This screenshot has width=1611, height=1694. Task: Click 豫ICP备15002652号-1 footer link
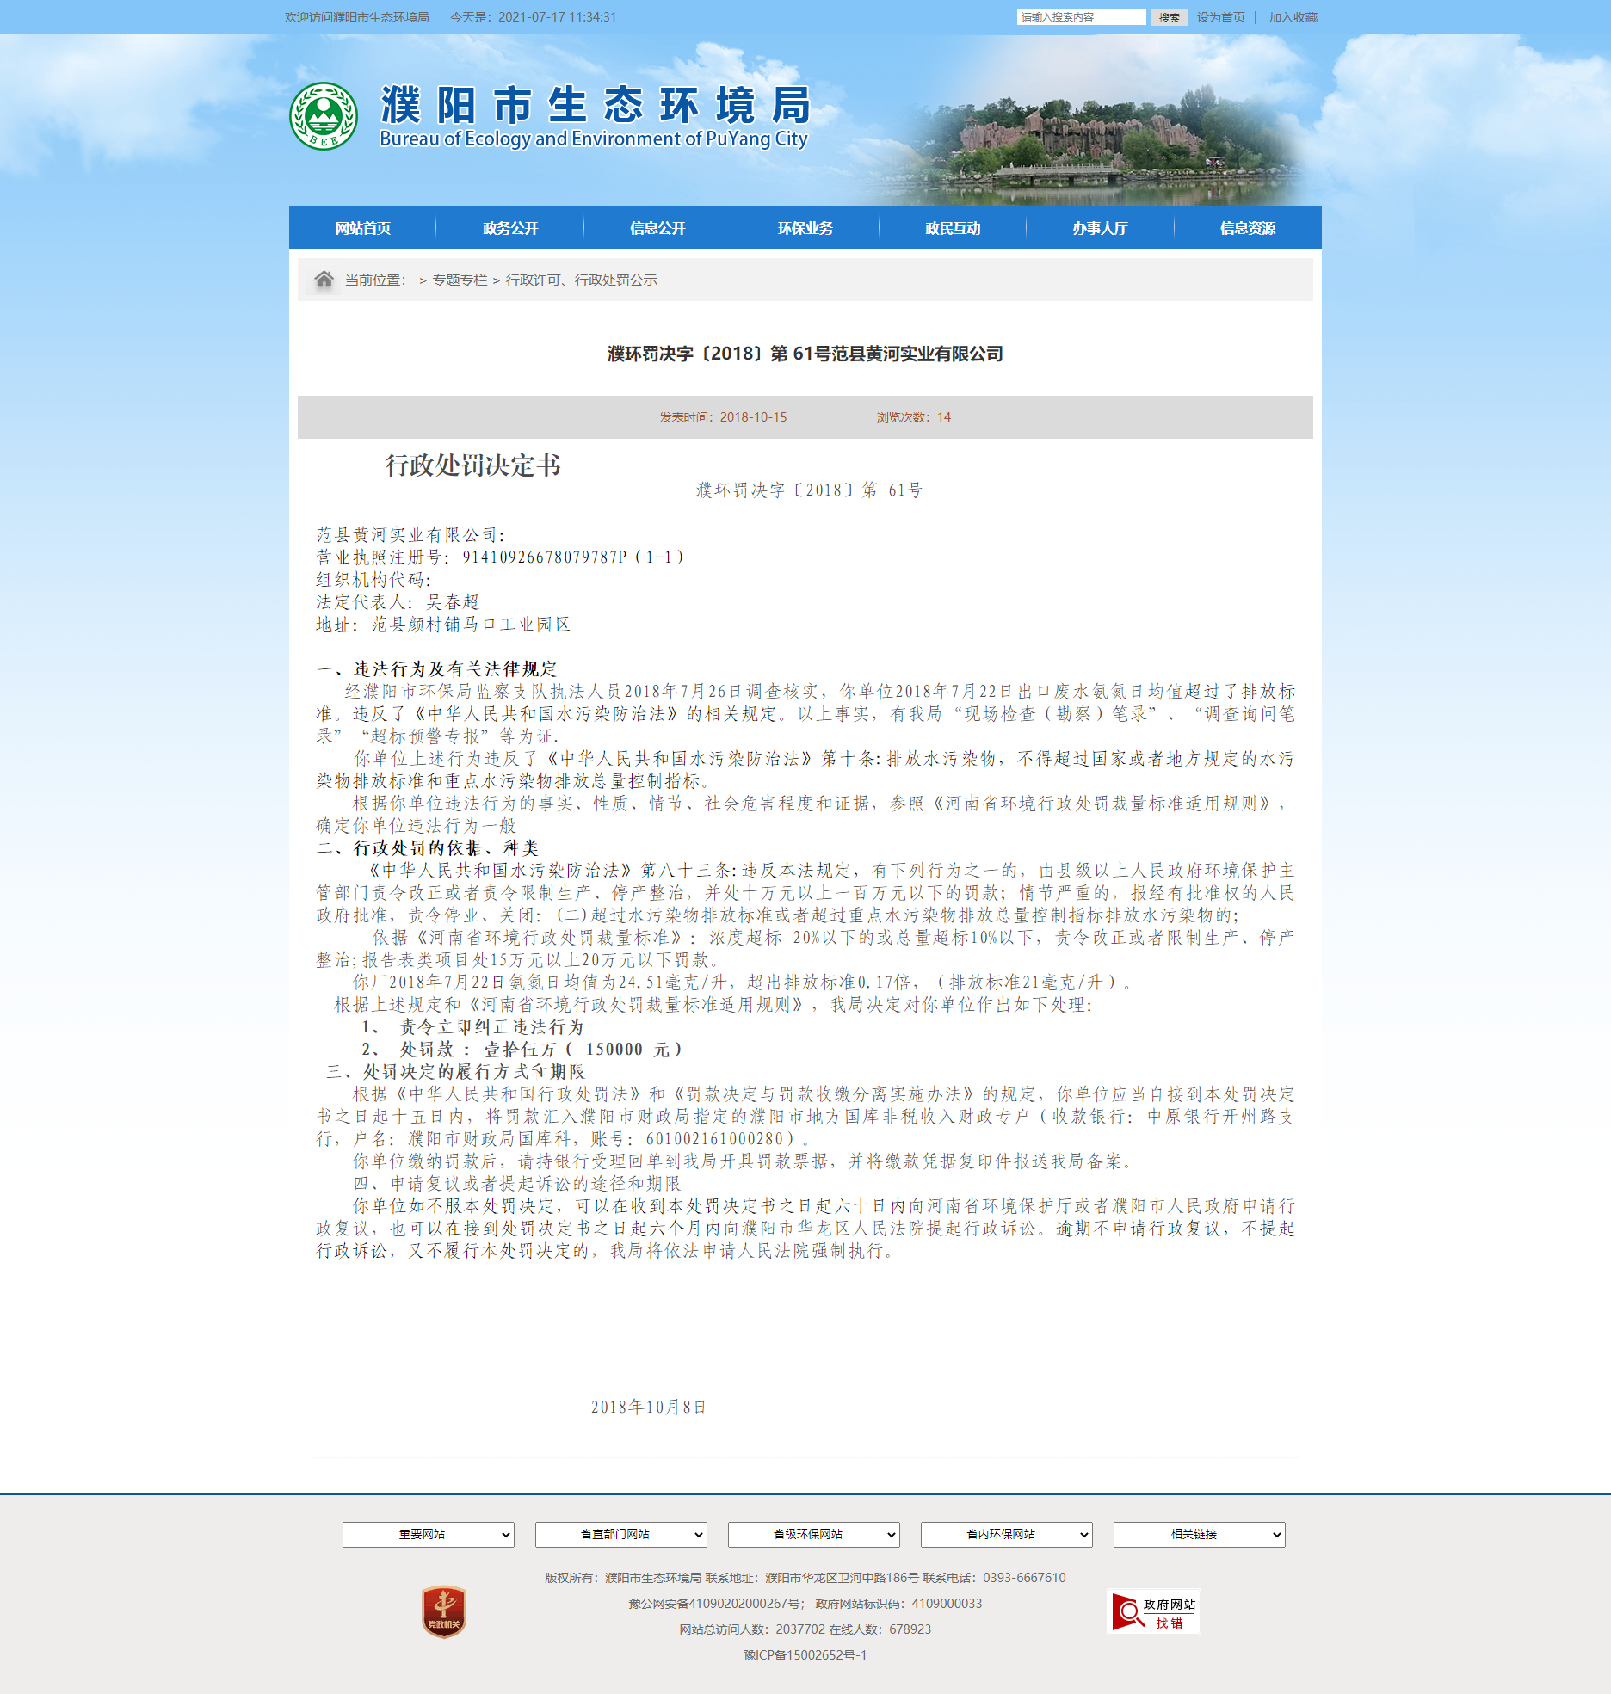805,1655
